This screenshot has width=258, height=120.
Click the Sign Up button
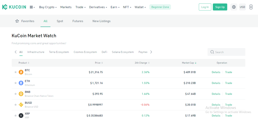220,7
